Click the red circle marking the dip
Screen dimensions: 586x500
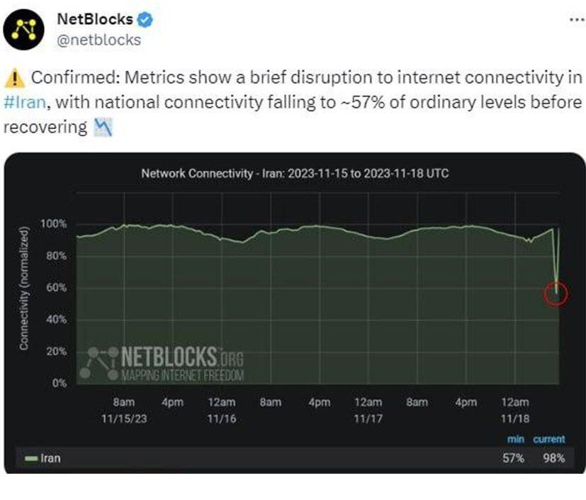coord(556,292)
